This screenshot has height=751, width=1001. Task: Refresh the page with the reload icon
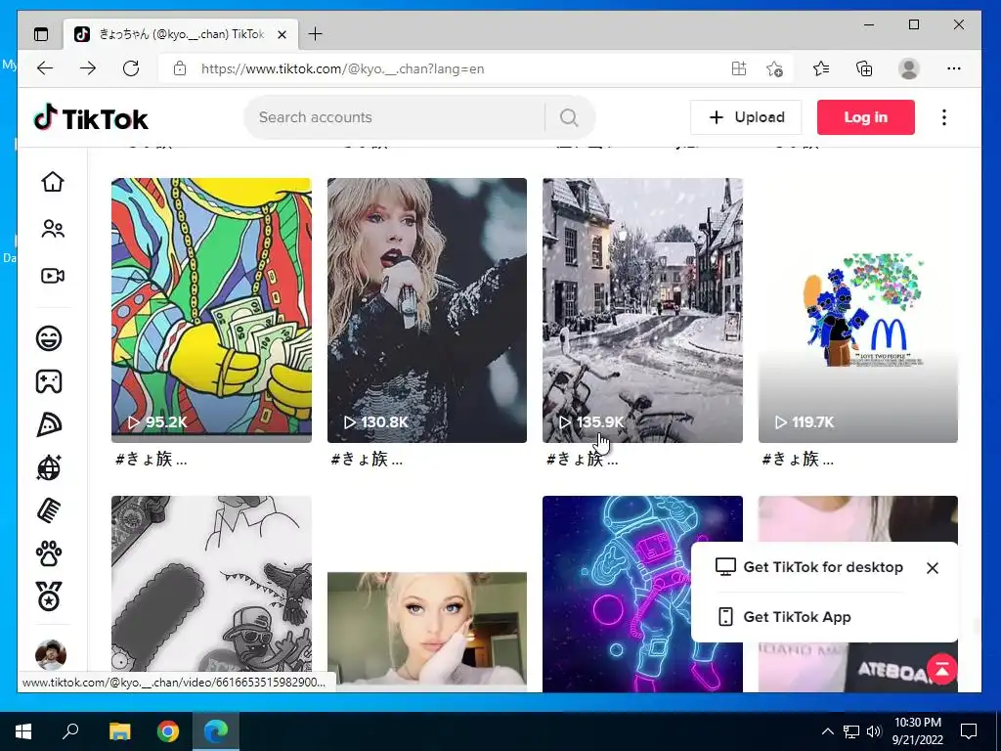click(131, 68)
